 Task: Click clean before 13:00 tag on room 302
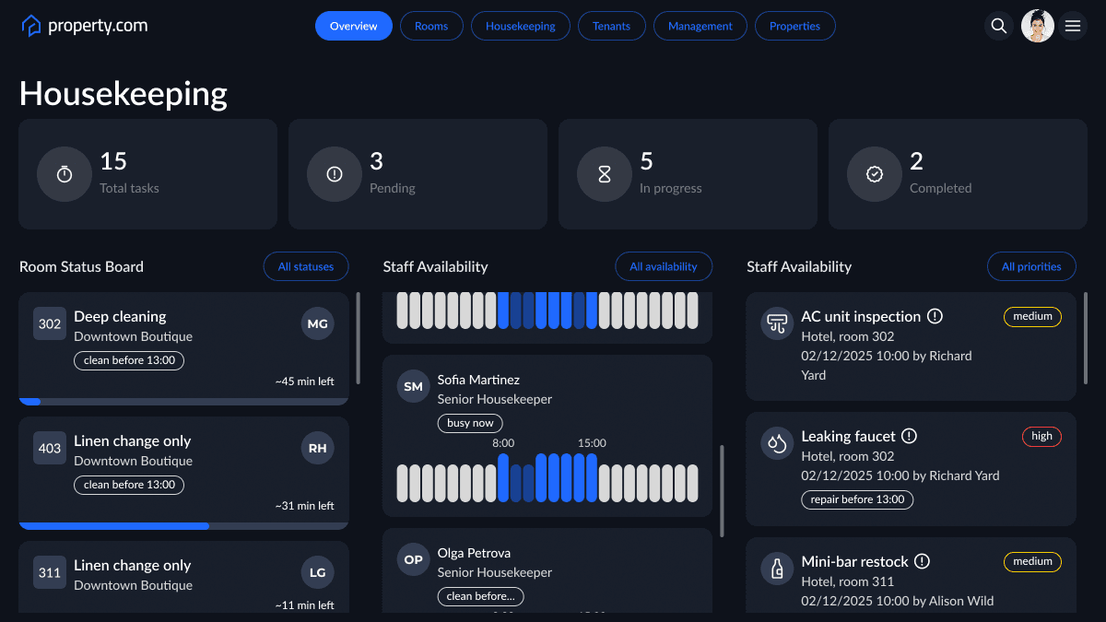pyautogui.click(x=129, y=360)
